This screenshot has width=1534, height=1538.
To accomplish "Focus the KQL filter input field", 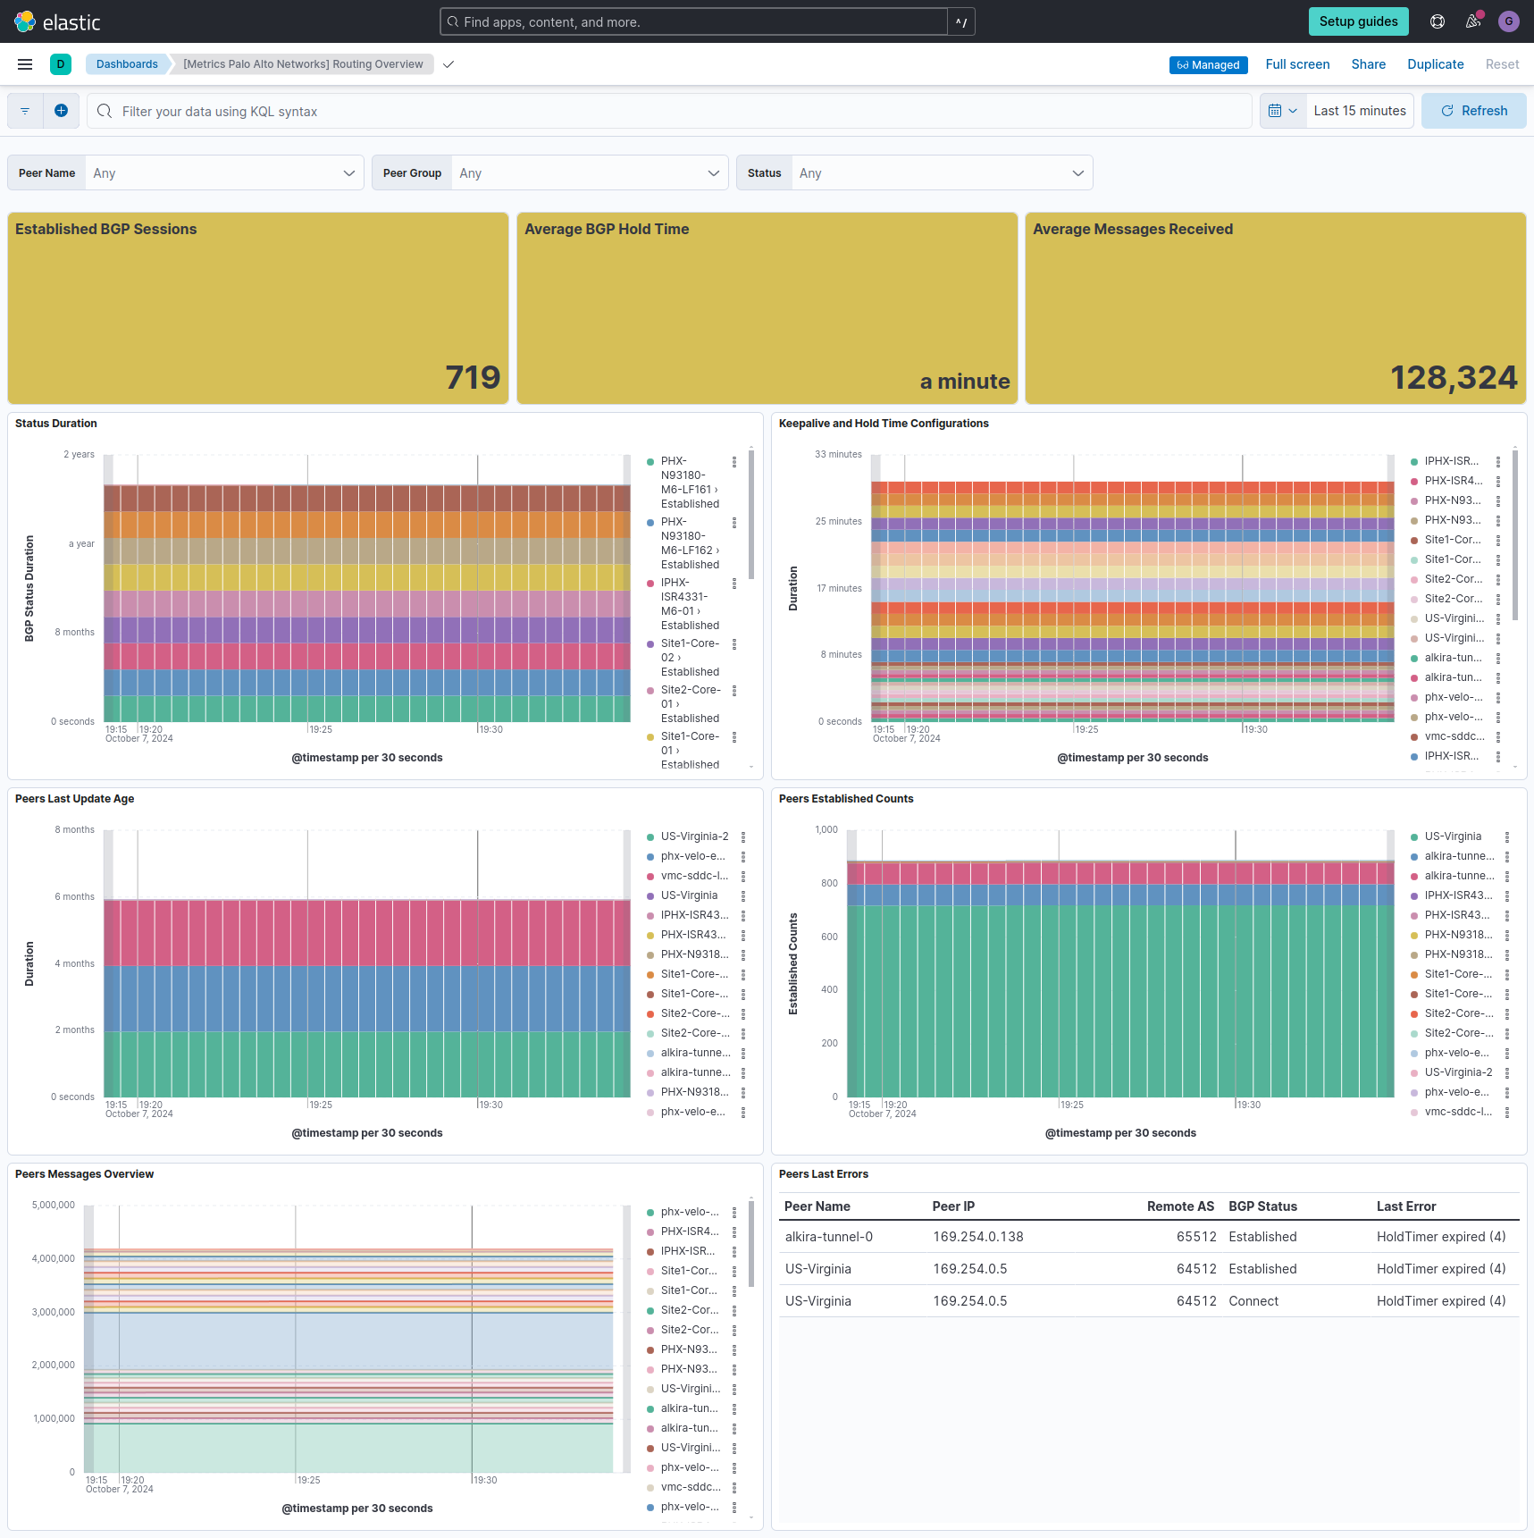I will click(670, 111).
